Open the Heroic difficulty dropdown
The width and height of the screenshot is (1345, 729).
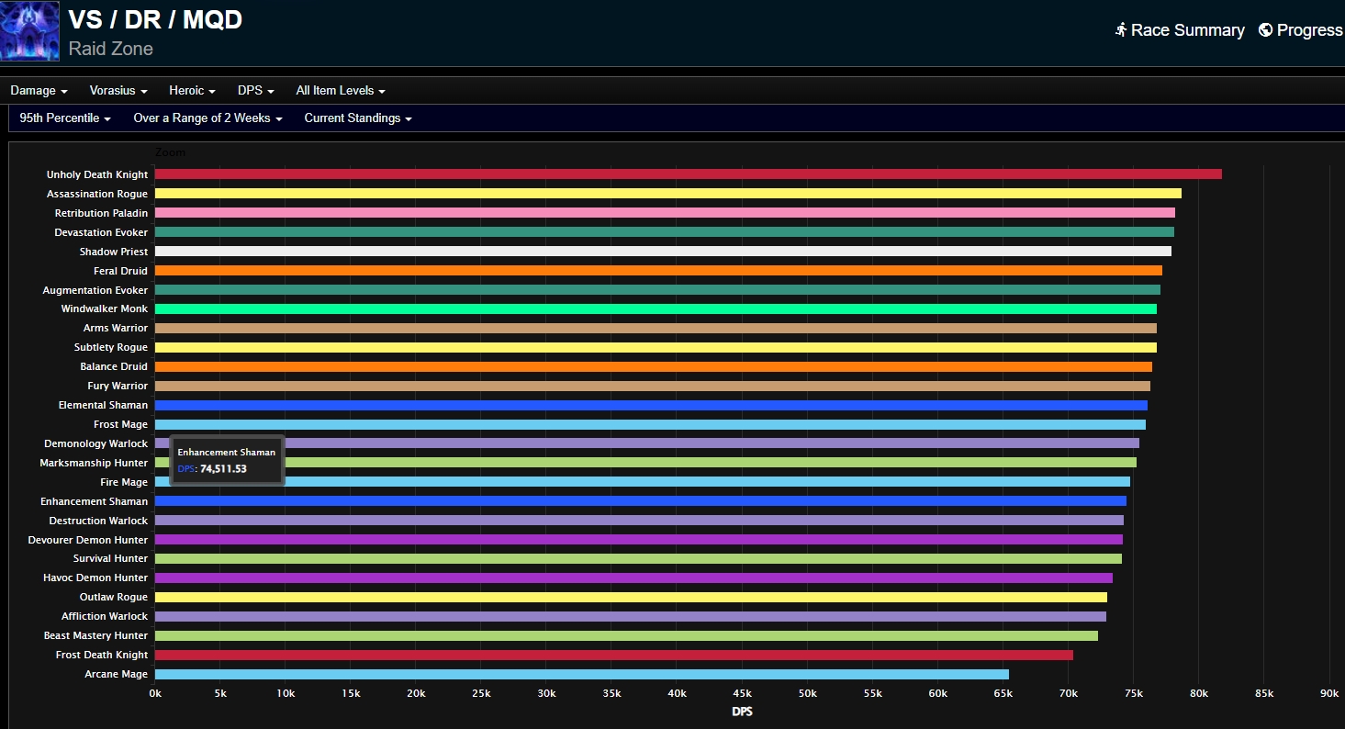click(x=192, y=91)
